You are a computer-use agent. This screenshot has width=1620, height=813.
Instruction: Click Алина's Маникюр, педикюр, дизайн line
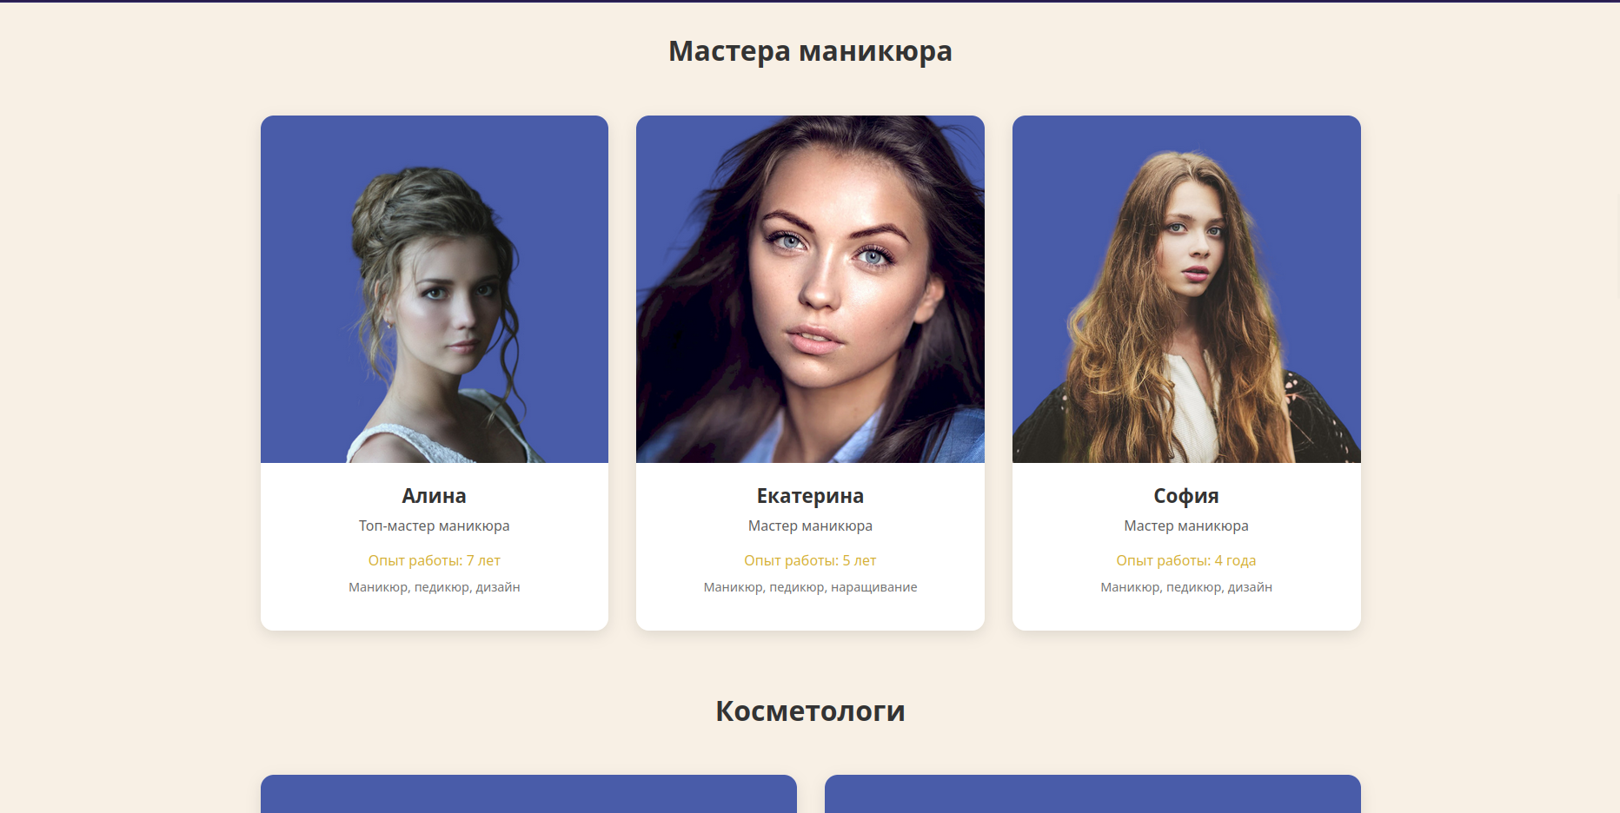435,587
